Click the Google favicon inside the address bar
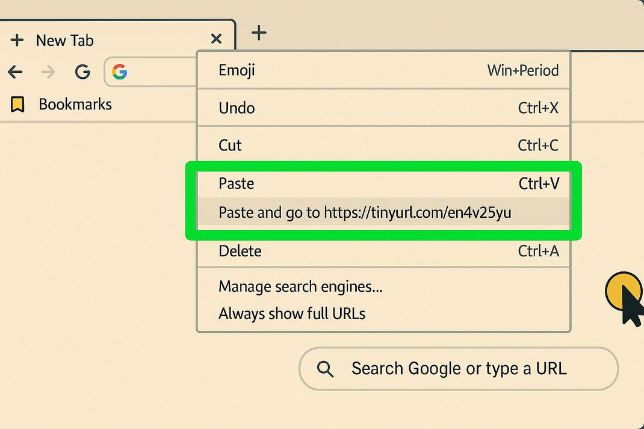Screen dimensions: 644x429 (x=120, y=72)
